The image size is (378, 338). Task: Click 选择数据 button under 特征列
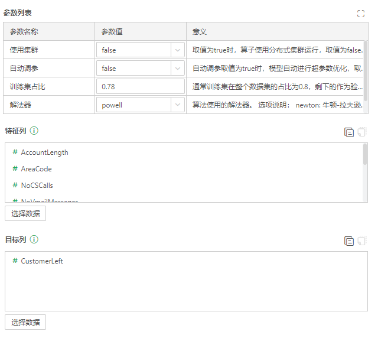(x=25, y=213)
